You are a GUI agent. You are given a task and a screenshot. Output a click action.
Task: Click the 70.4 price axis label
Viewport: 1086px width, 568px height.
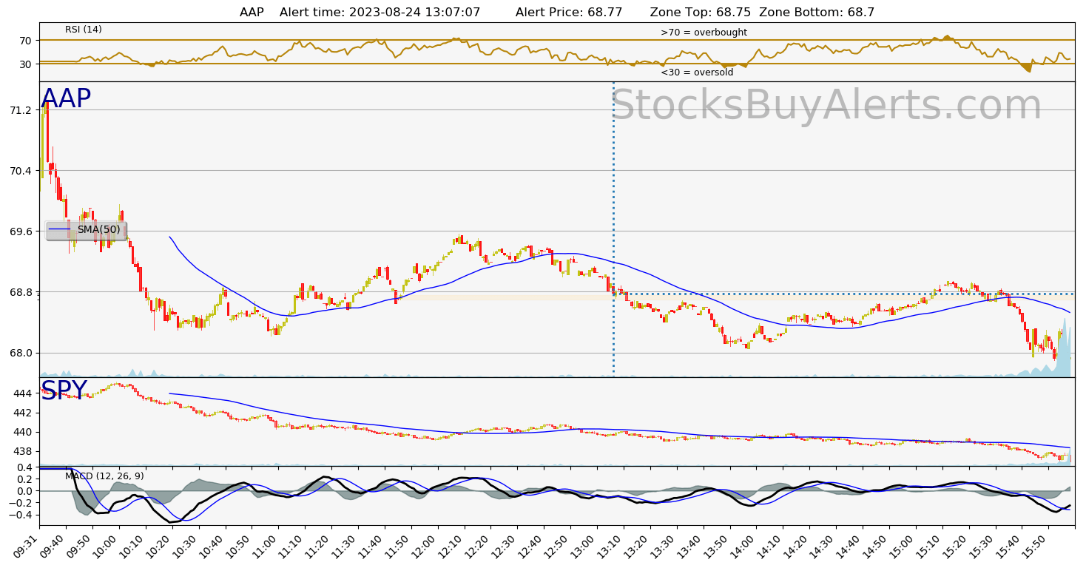(20, 171)
